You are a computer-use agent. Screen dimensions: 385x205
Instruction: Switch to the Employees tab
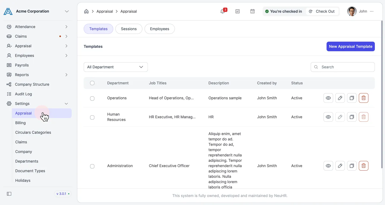[160, 29]
